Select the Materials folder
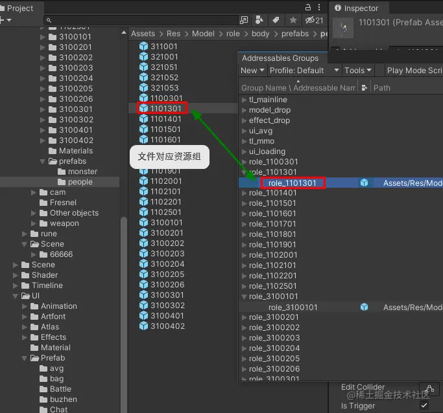This screenshot has width=443, height=413. tap(70, 151)
